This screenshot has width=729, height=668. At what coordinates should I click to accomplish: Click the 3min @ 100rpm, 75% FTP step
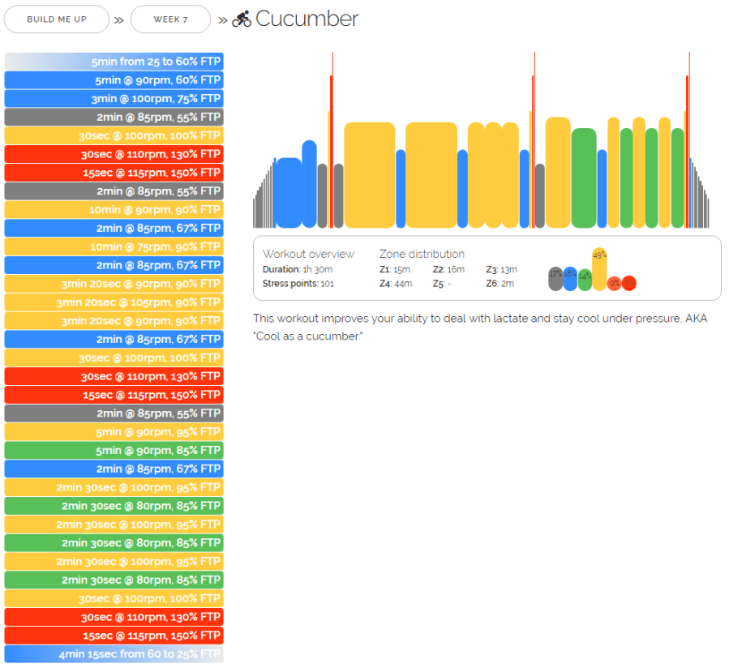[114, 99]
